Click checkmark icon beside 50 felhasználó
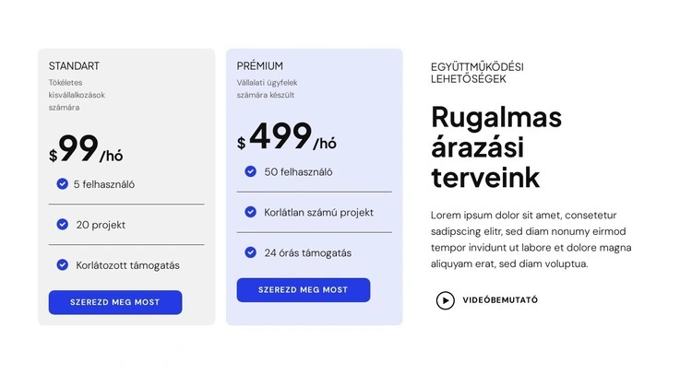692x374 pixels. pyautogui.click(x=250, y=171)
